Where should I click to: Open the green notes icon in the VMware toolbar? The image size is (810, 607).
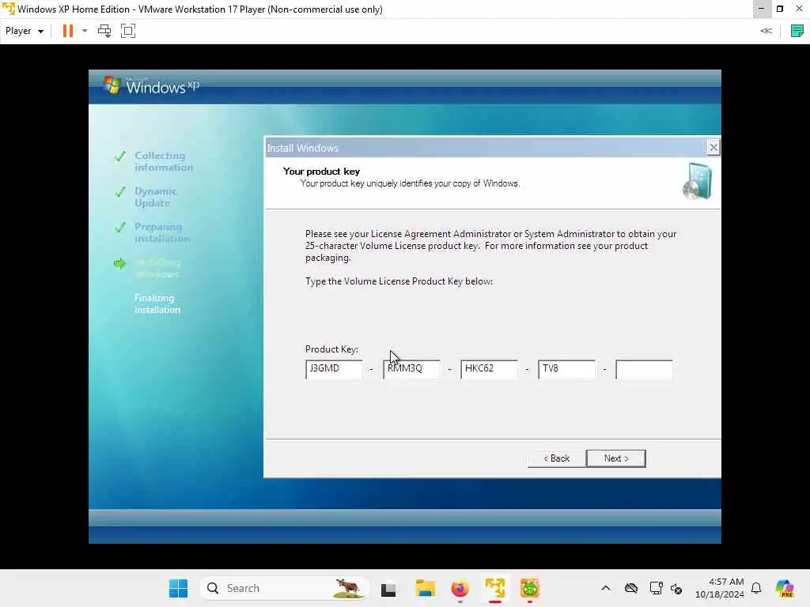click(797, 31)
